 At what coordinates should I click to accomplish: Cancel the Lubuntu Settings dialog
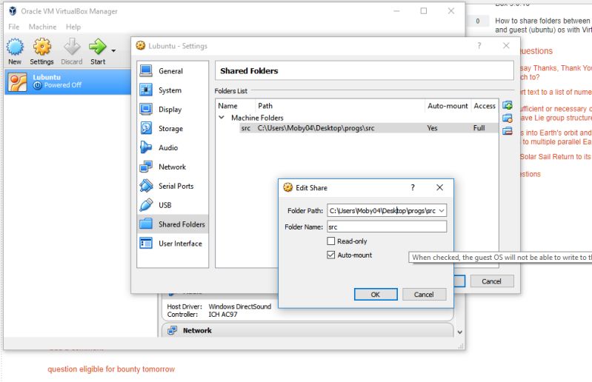click(491, 281)
